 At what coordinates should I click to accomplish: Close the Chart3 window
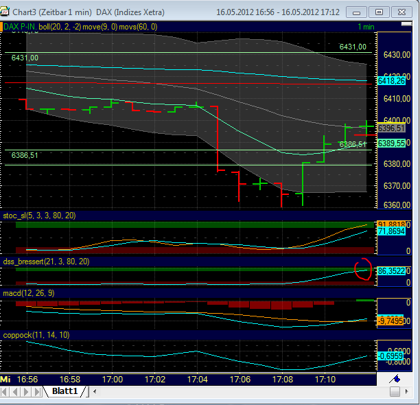(x=401, y=12)
